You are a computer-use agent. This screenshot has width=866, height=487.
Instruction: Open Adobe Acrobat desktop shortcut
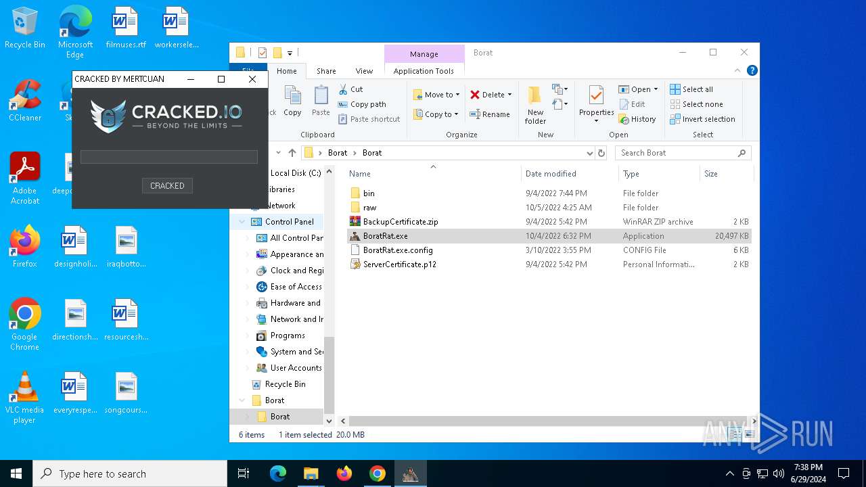point(25,178)
